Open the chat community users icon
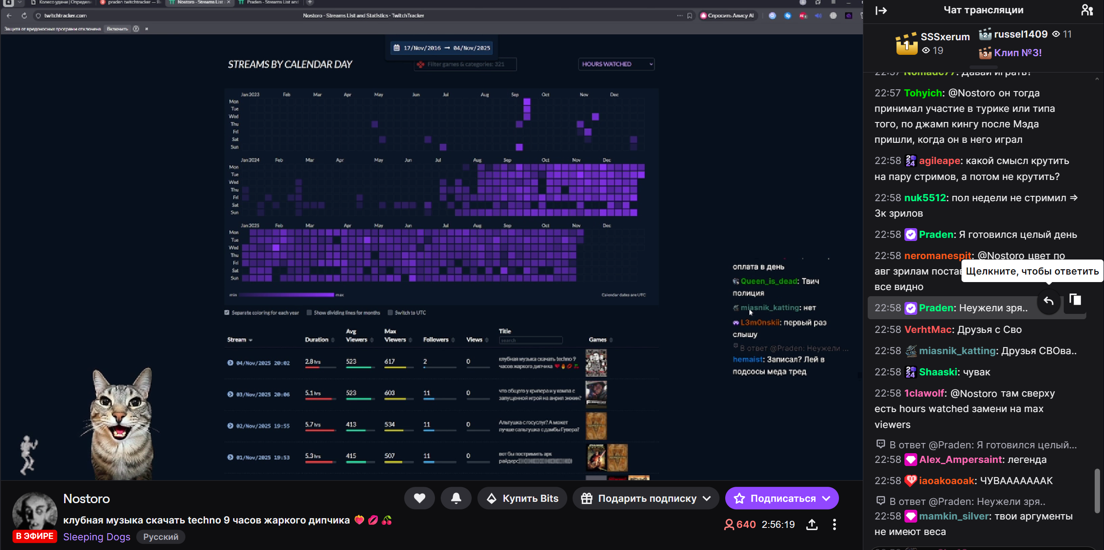1104x550 pixels. coord(1087,10)
